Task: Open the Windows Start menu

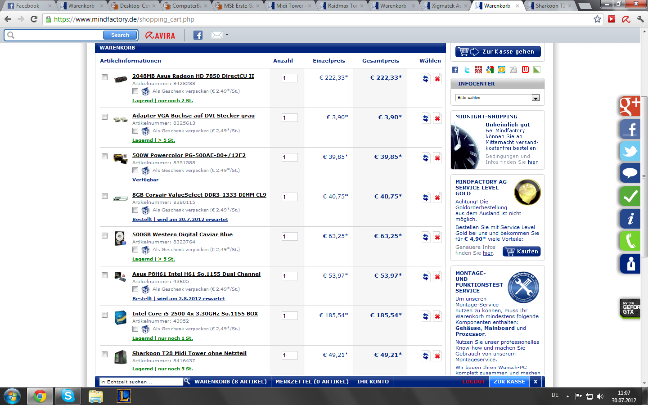Action: [12, 396]
